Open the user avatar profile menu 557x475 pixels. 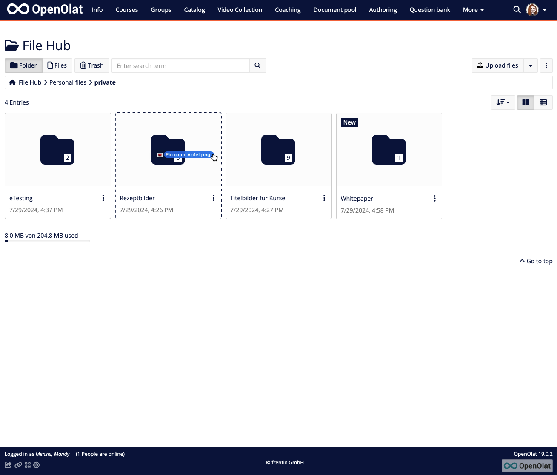[532, 9]
